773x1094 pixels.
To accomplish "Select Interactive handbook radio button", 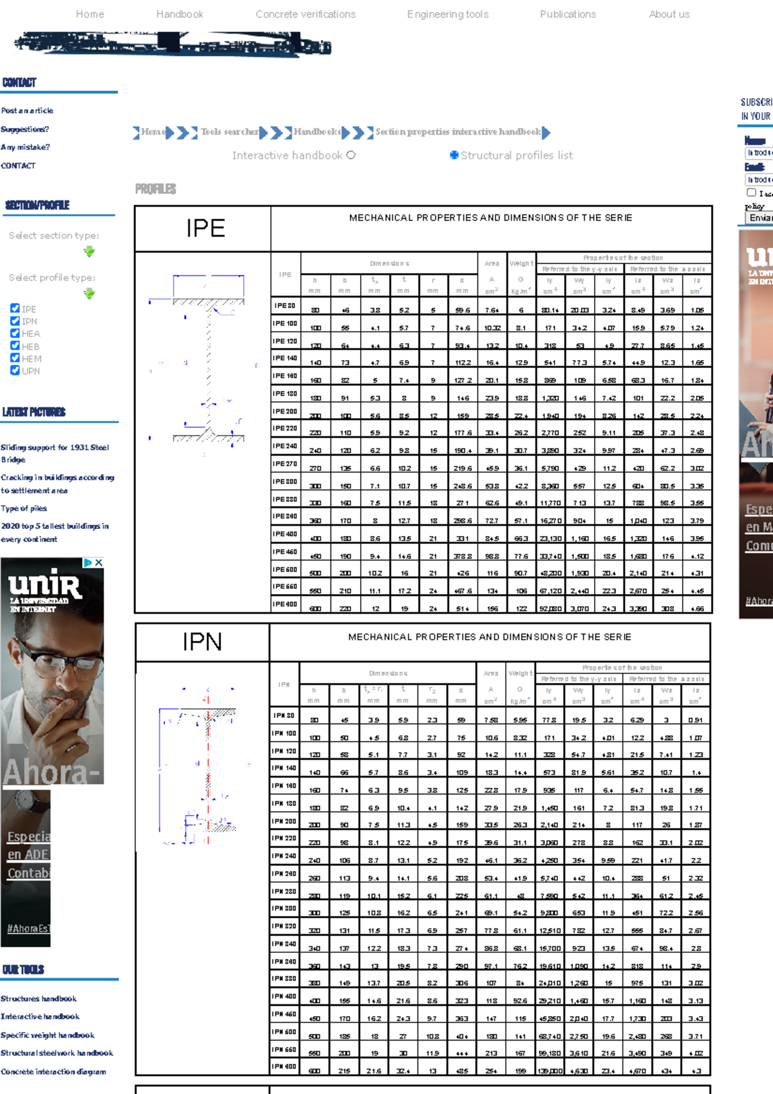I will coord(350,155).
